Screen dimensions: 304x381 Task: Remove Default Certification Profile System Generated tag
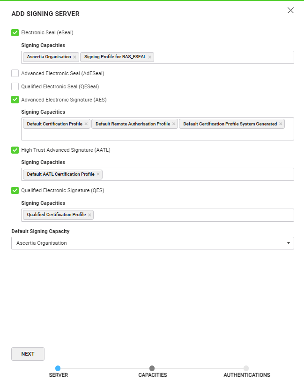point(281,124)
